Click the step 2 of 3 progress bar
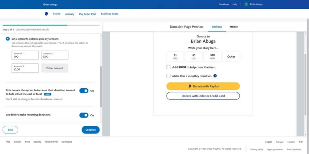 (51, 25)
